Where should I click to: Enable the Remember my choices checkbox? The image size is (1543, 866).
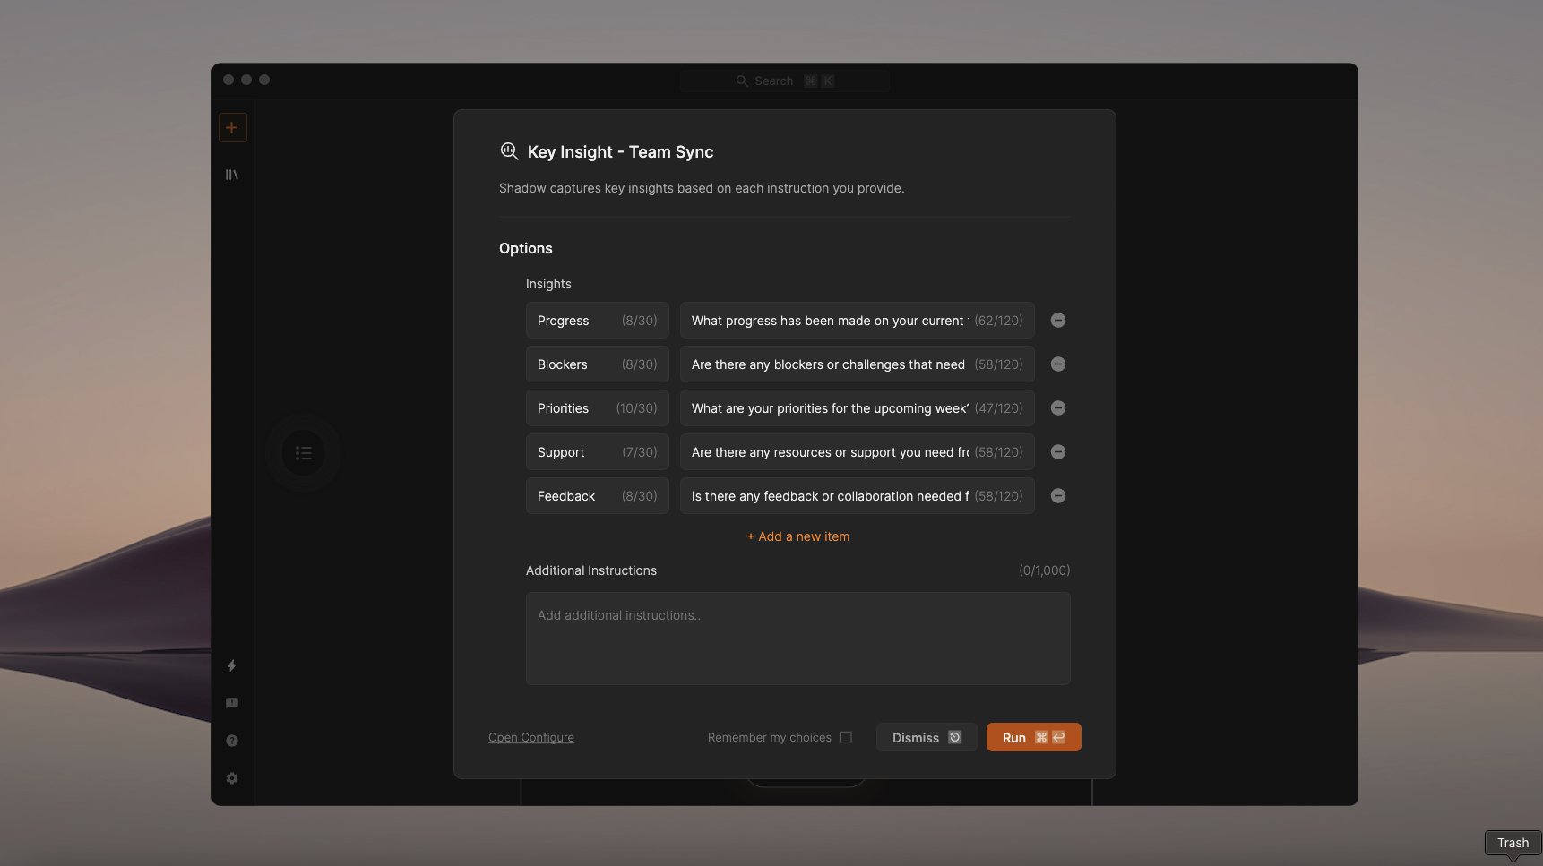(846, 737)
